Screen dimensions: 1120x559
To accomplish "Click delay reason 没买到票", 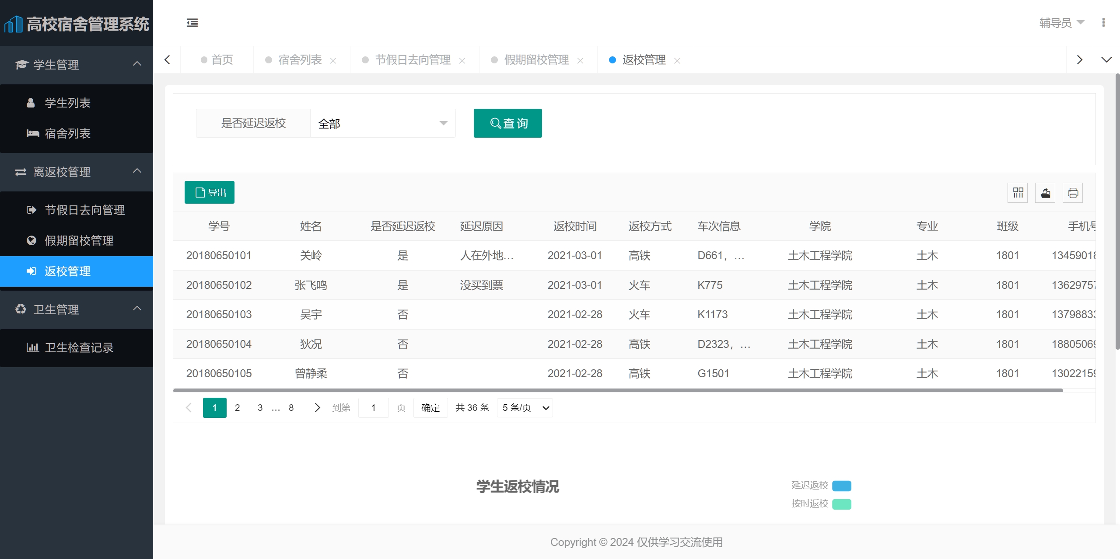I will click(481, 285).
